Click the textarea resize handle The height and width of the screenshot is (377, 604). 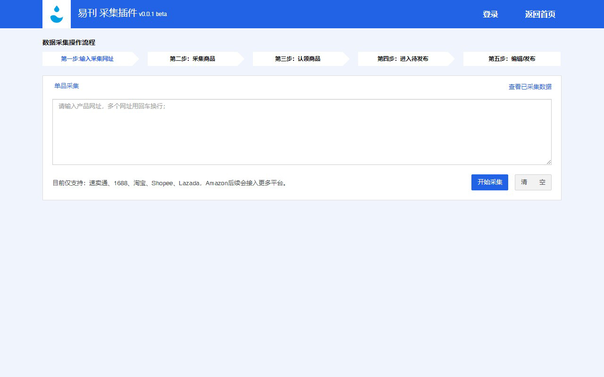tap(549, 162)
